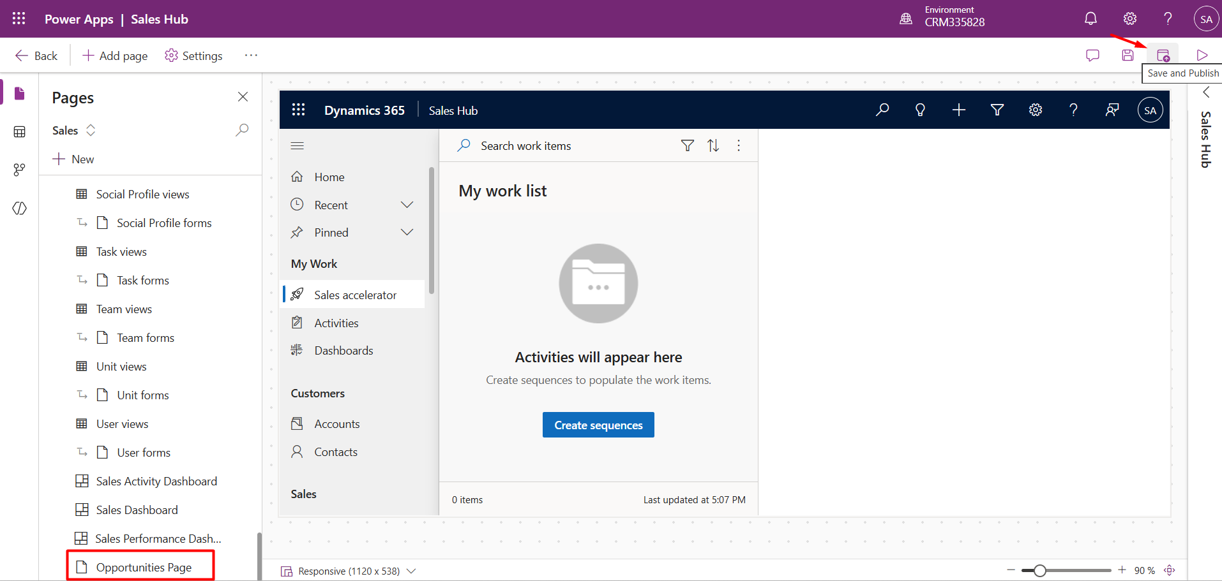
Task: Click Add page in the command bar
Action: (x=115, y=55)
